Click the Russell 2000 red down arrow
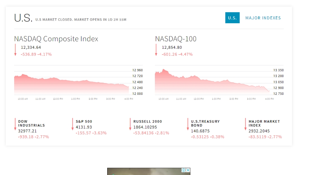Image resolution: width=322 pixels, height=175 pixels. 130,124
